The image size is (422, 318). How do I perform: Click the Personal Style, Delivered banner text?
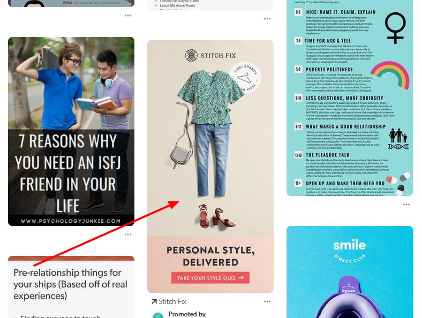point(210,256)
